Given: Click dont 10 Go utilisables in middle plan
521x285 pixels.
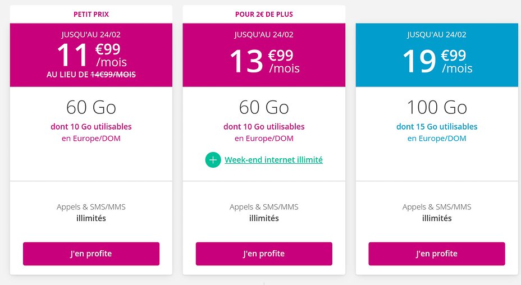Looking at the screenshot, I should [x=264, y=127].
